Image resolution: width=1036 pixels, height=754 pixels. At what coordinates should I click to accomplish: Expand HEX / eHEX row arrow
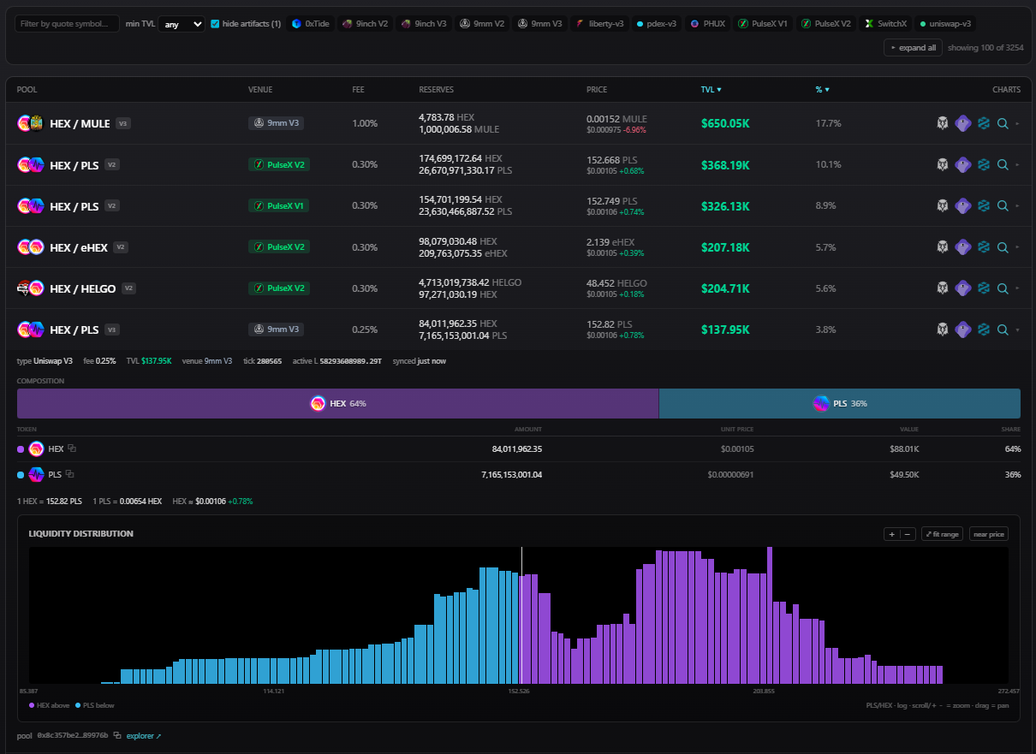click(1018, 246)
